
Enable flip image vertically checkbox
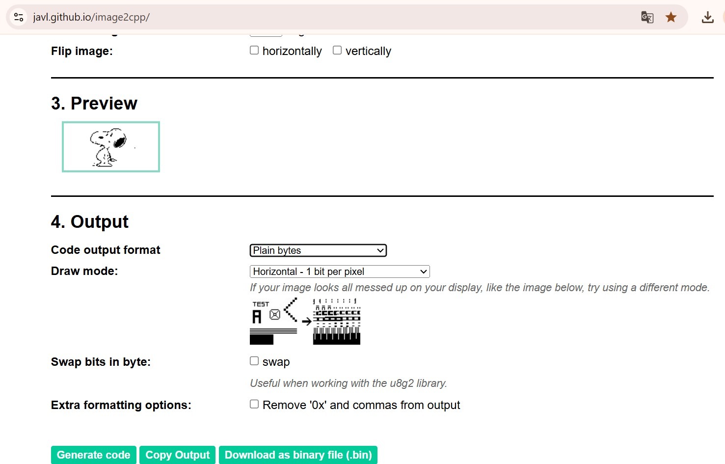pos(337,50)
